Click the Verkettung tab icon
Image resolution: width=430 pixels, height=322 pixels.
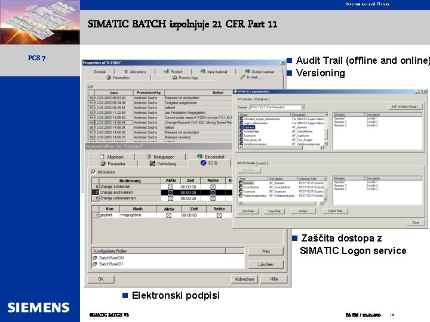152,163
